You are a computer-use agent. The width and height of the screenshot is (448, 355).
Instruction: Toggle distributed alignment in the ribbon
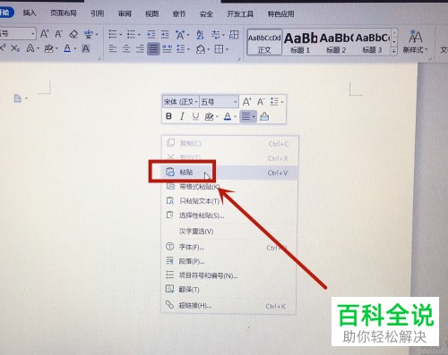click(167, 49)
